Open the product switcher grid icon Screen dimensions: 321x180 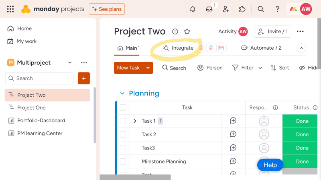point(10,9)
